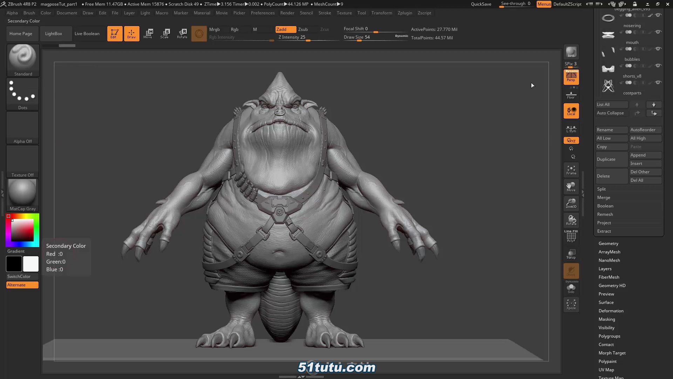This screenshot has width=673, height=379.
Task: Click the Duplicate subtool button
Action: coord(612,159)
